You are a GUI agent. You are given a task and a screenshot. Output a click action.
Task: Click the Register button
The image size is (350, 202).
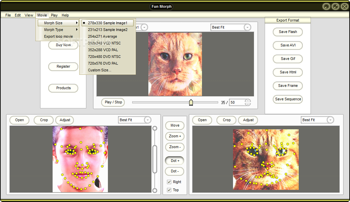coord(63,66)
